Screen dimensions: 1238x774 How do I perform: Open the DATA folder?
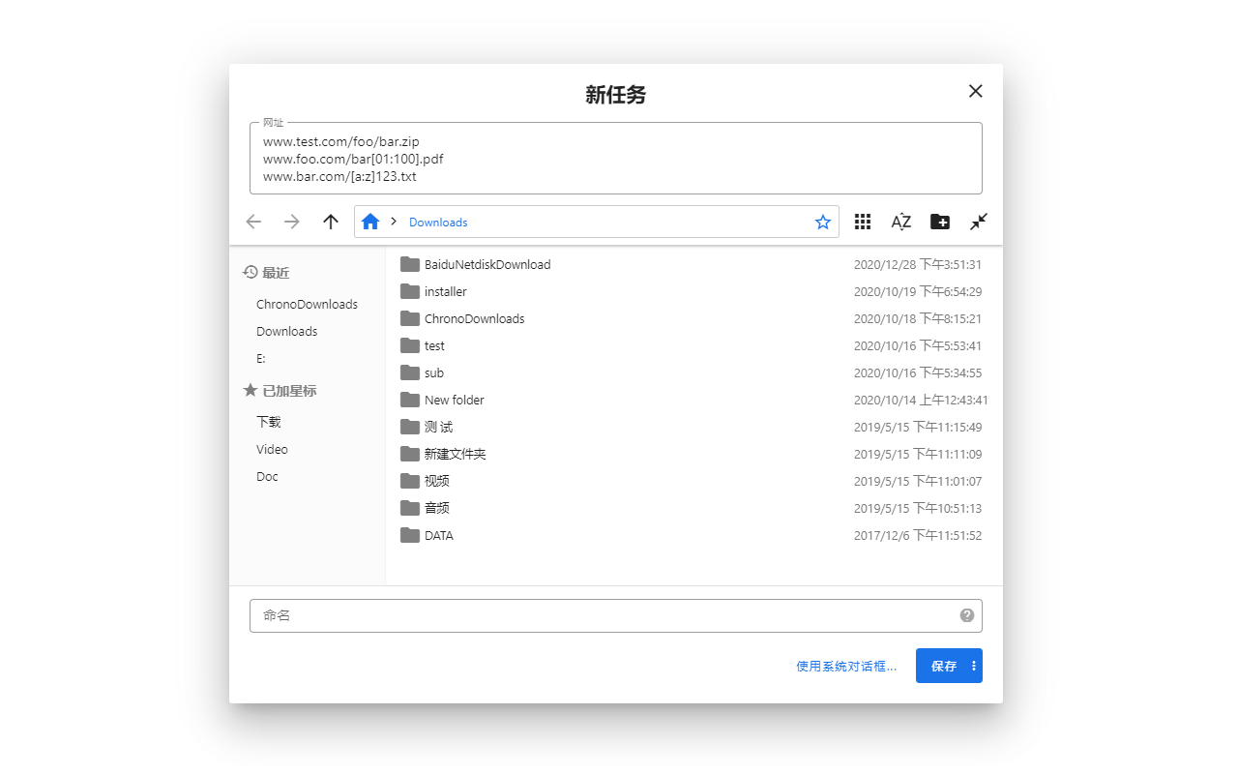(437, 535)
